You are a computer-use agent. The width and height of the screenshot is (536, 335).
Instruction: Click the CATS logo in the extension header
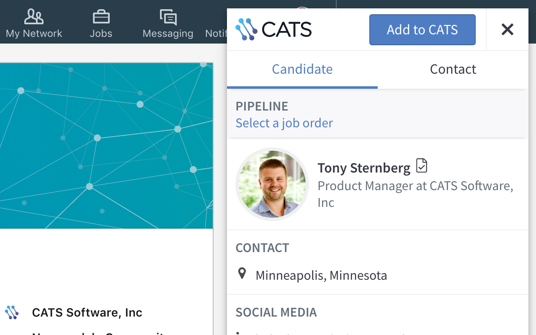pos(274,29)
